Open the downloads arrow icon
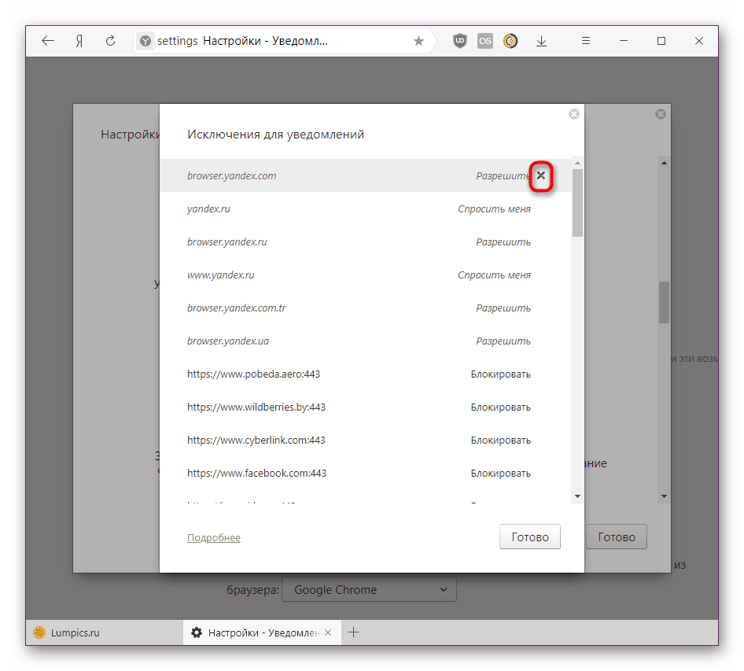Image resolution: width=744 pixels, height=671 pixels. (x=541, y=41)
